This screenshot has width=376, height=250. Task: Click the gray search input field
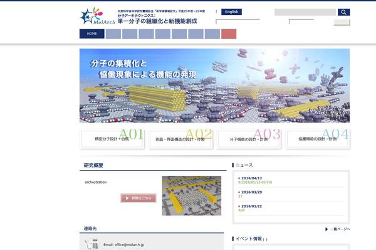305,12
